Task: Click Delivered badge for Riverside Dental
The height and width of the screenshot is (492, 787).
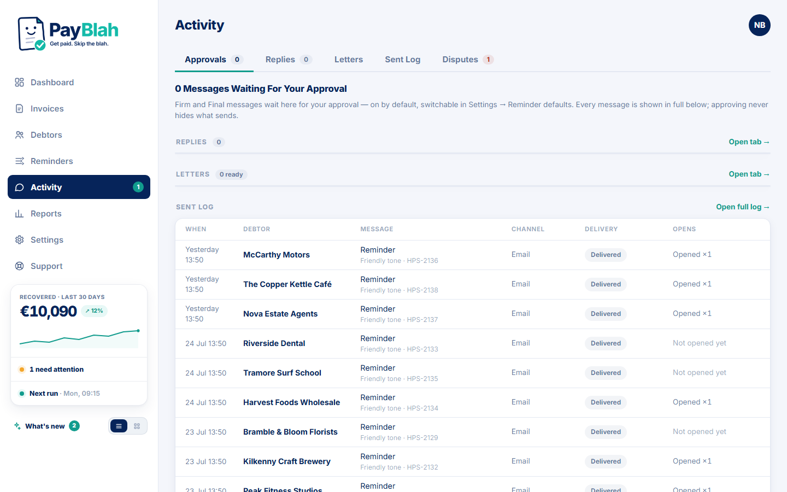Action: coord(606,343)
